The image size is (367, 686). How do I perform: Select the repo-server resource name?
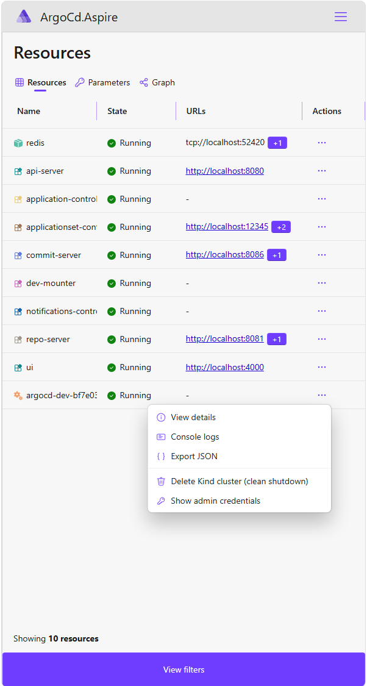[48, 339]
